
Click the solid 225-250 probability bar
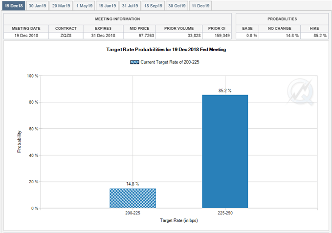tap(225, 151)
